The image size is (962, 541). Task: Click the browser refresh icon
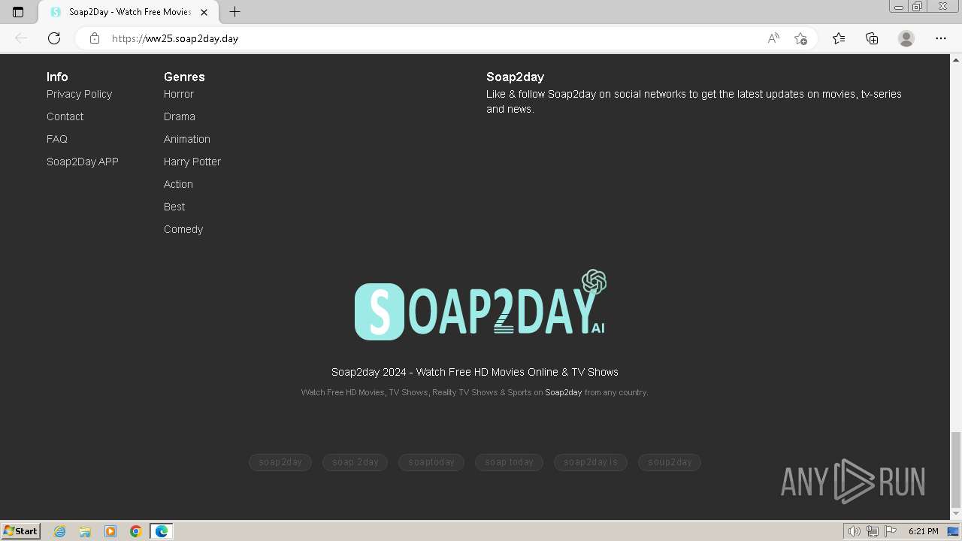click(54, 38)
